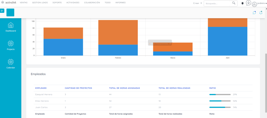267x118 pixels.
Task: Click the Enero axis label
Action: click(x=63, y=58)
